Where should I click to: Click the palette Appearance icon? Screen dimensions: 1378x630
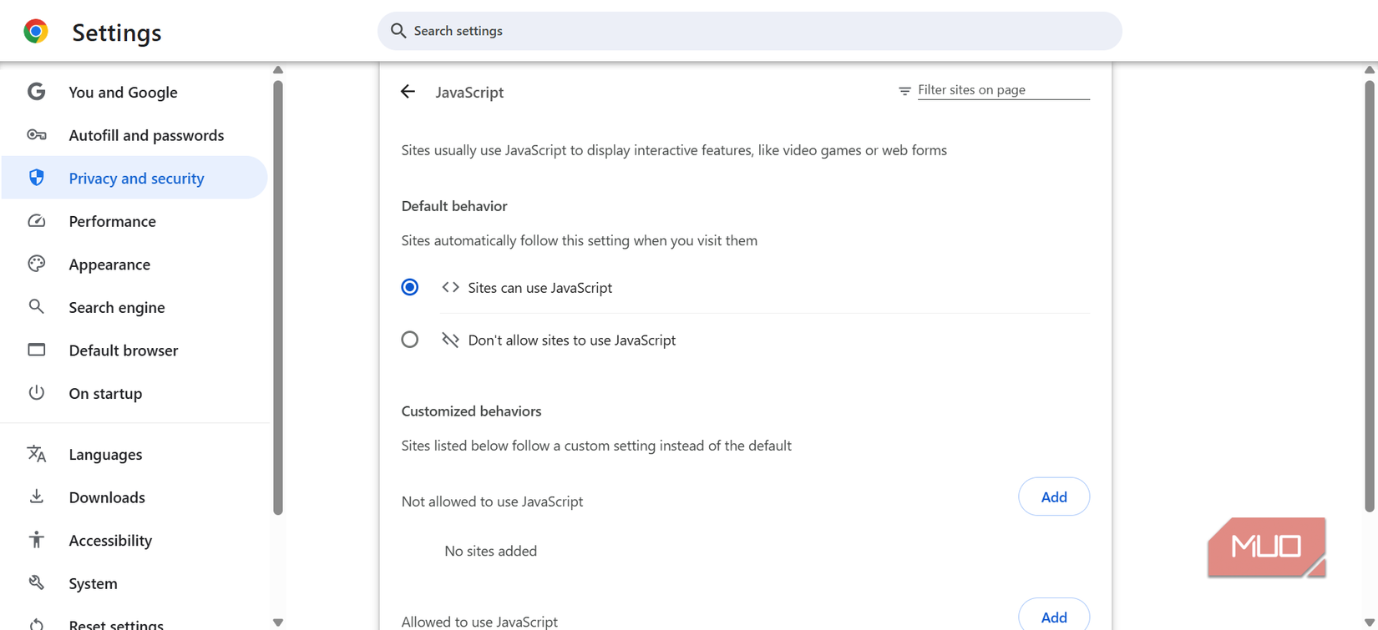[36, 264]
